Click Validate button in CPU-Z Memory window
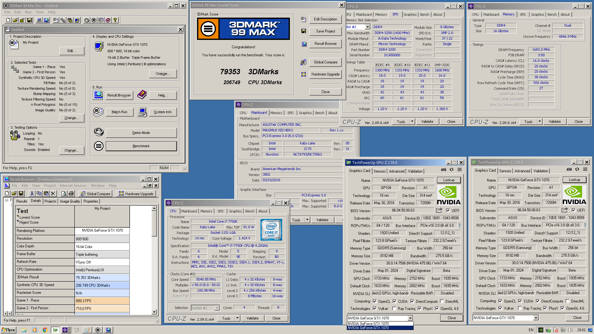Image resolution: width=594 pixels, height=334 pixels. click(554, 122)
